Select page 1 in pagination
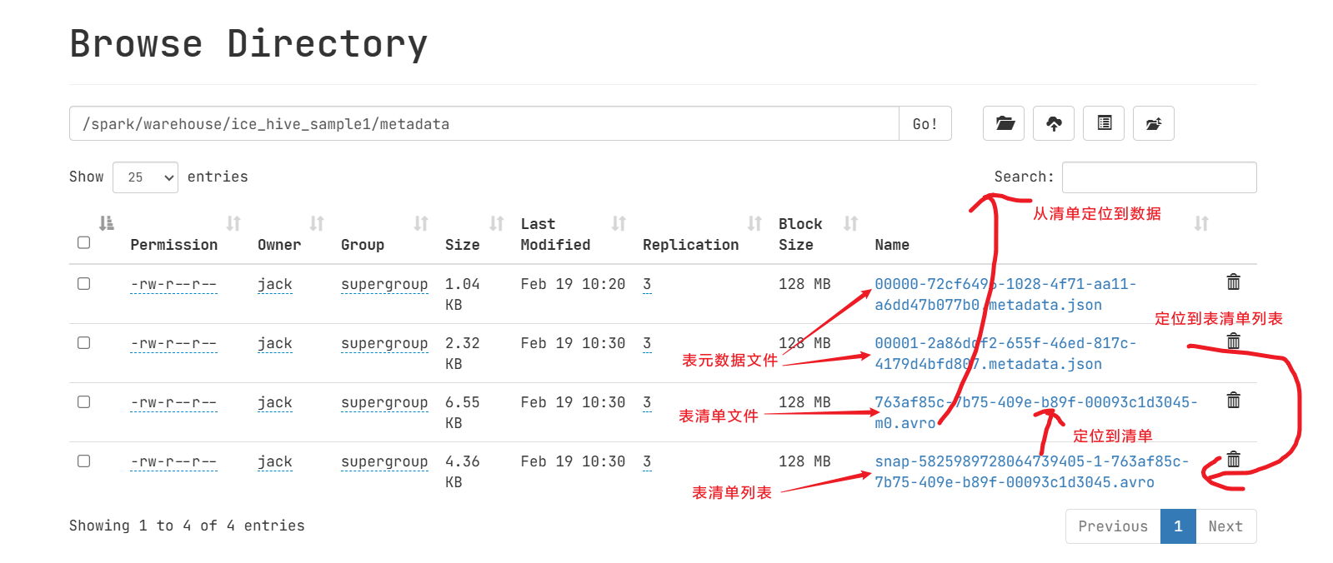This screenshot has width=1333, height=563. coord(1178,526)
